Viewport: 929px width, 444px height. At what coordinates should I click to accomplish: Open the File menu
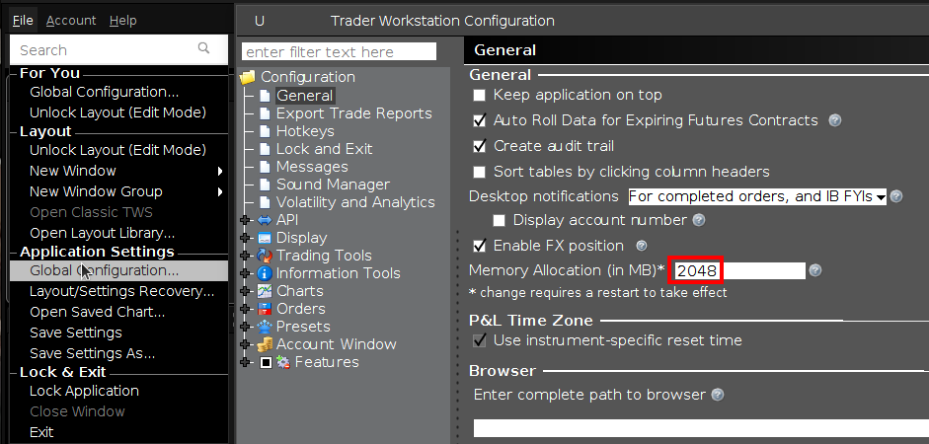(x=23, y=21)
